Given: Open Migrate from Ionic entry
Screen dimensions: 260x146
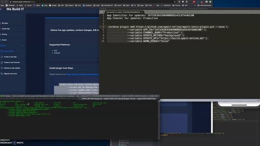Looking at the screenshot, I should [11, 74].
